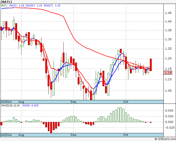
Task: Click the MA(50) legend label
Action: 30,6
